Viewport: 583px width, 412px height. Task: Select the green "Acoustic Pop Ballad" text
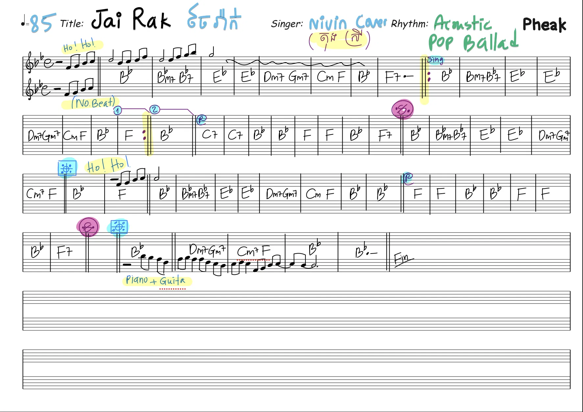coord(473,33)
